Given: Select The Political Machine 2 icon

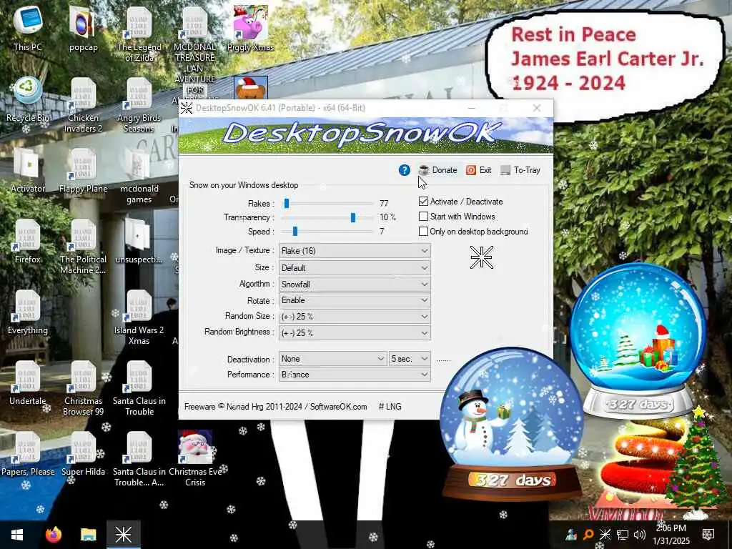Looking at the screenshot, I should 83,247.
